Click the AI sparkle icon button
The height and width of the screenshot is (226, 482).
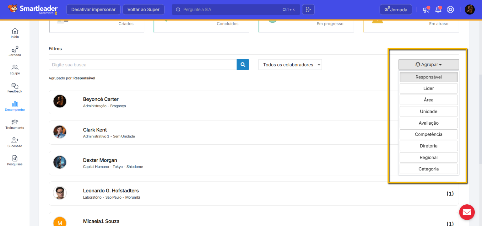[x=308, y=10]
